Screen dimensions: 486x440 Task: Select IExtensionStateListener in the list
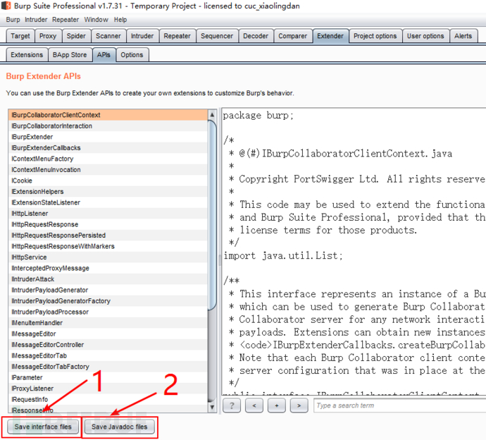[108, 202]
